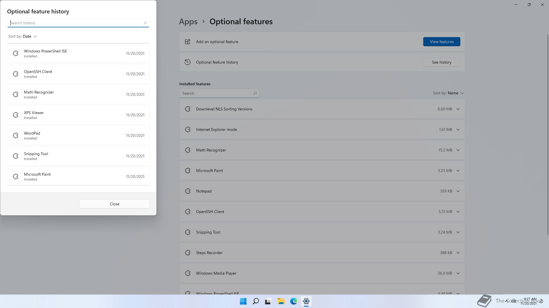Click the Snipping Tool history item icon
The image size is (549, 308).
(x=16, y=156)
